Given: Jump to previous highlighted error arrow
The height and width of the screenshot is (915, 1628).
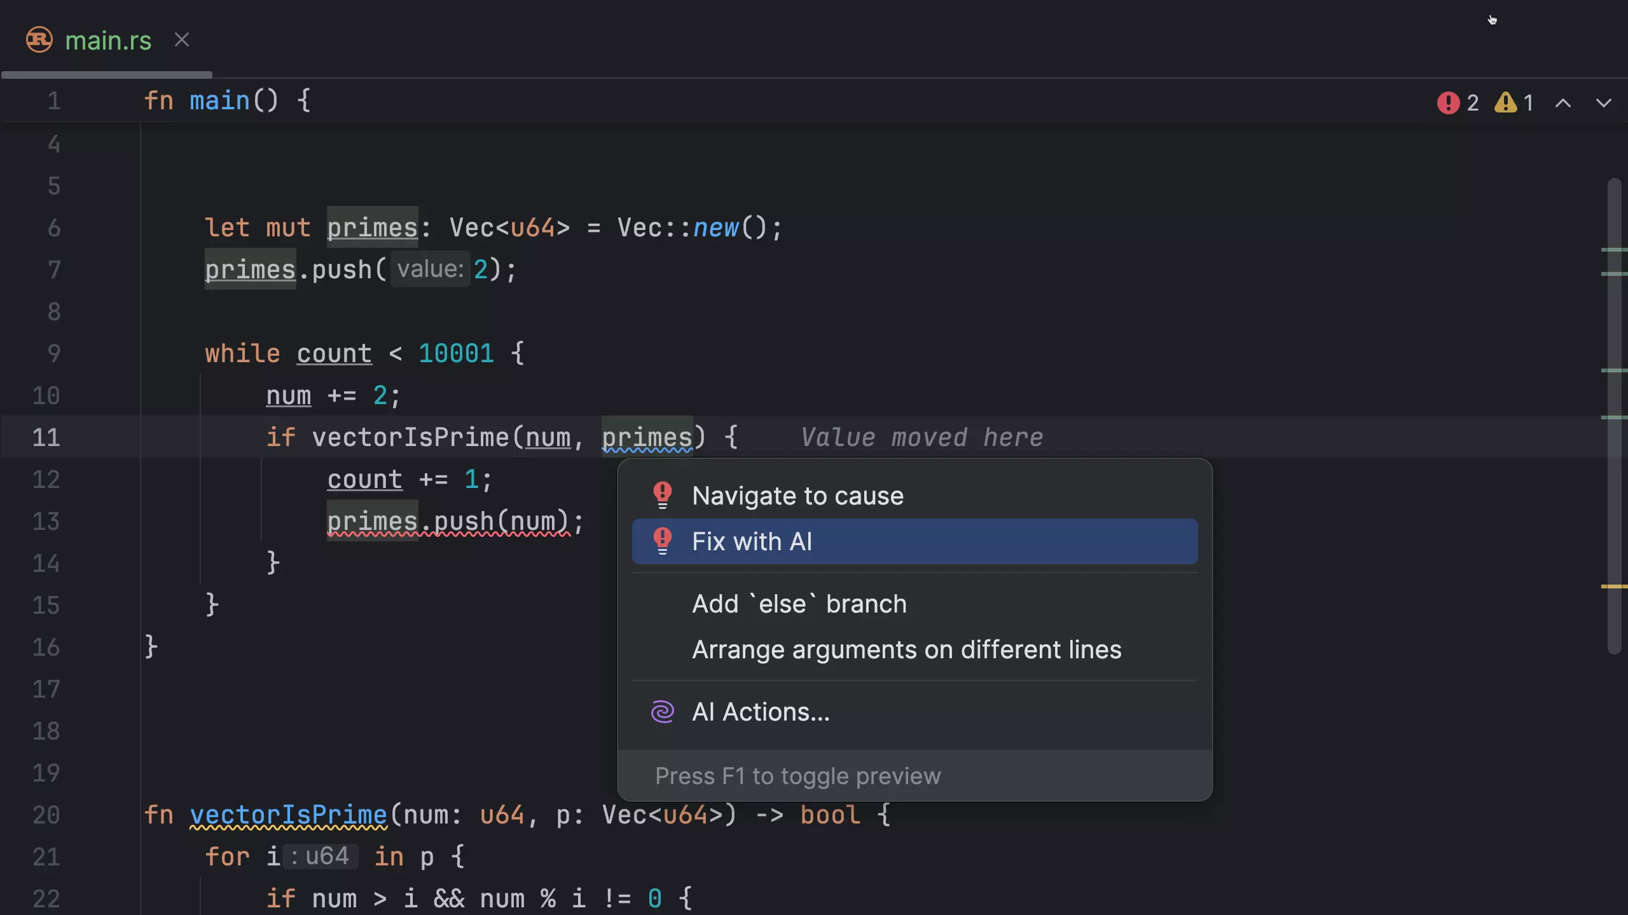Looking at the screenshot, I should (x=1562, y=103).
